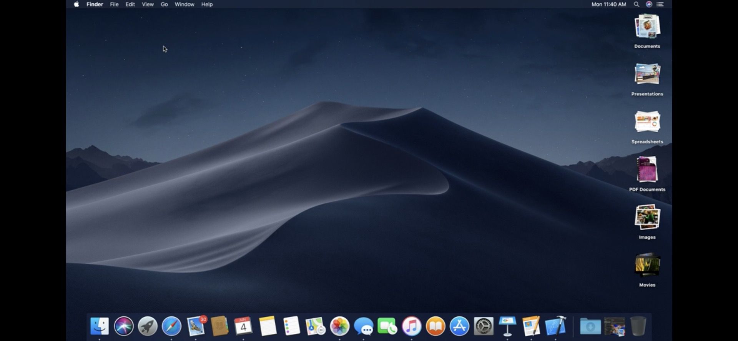738x341 pixels.
Task: Open Mail app with badge 30
Action: [196, 326]
